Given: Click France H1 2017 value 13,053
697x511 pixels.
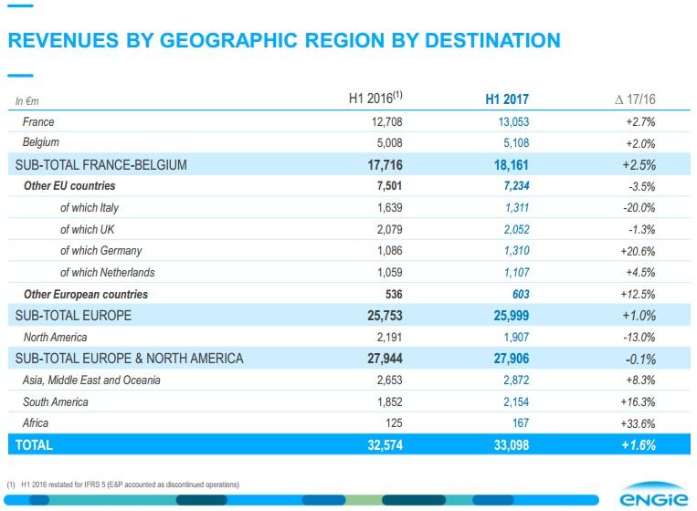Looking at the screenshot, I should (x=513, y=121).
